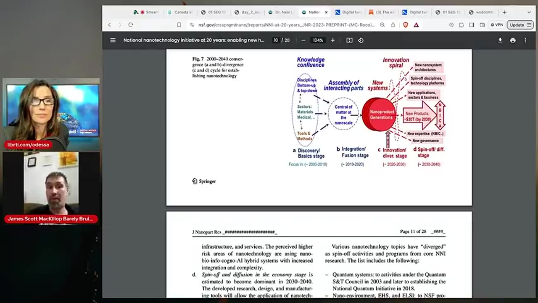538x303 pixels.
Task: Open site settings icon beside the URL
Action: (x=193, y=25)
